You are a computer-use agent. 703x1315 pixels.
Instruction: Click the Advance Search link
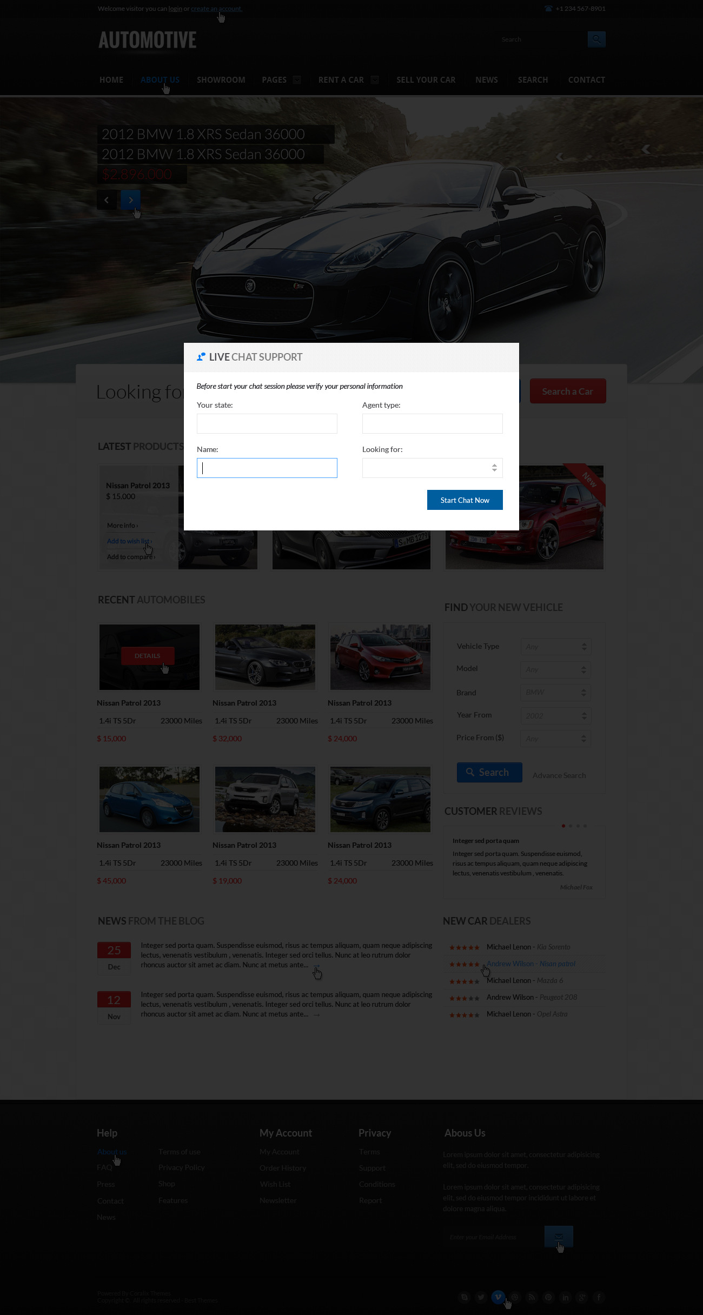(559, 775)
